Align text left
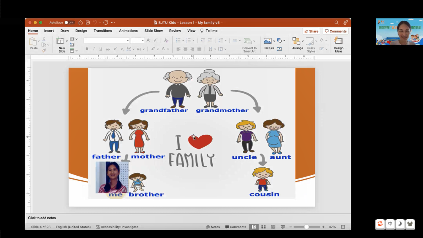Viewport: 423px width, 238px height. [178, 49]
